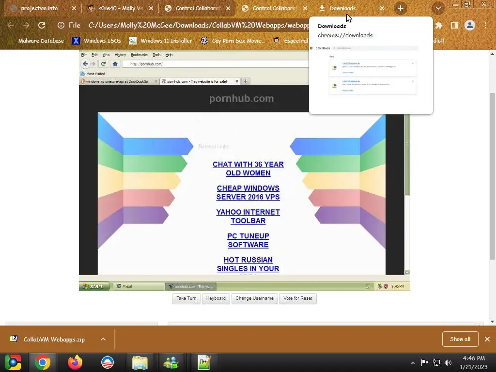Close the downloads bar
This screenshot has width=496, height=372.
click(x=487, y=339)
